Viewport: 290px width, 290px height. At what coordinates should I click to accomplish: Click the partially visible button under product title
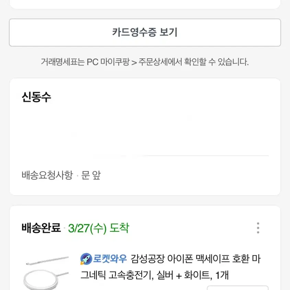click(237, 288)
